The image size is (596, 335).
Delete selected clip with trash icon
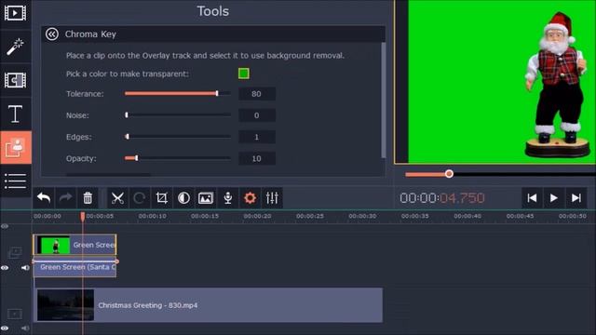[x=88, y=198]
